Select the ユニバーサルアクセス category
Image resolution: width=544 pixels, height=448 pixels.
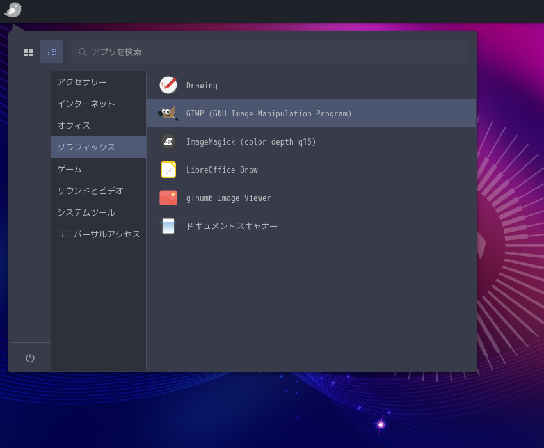99,234
